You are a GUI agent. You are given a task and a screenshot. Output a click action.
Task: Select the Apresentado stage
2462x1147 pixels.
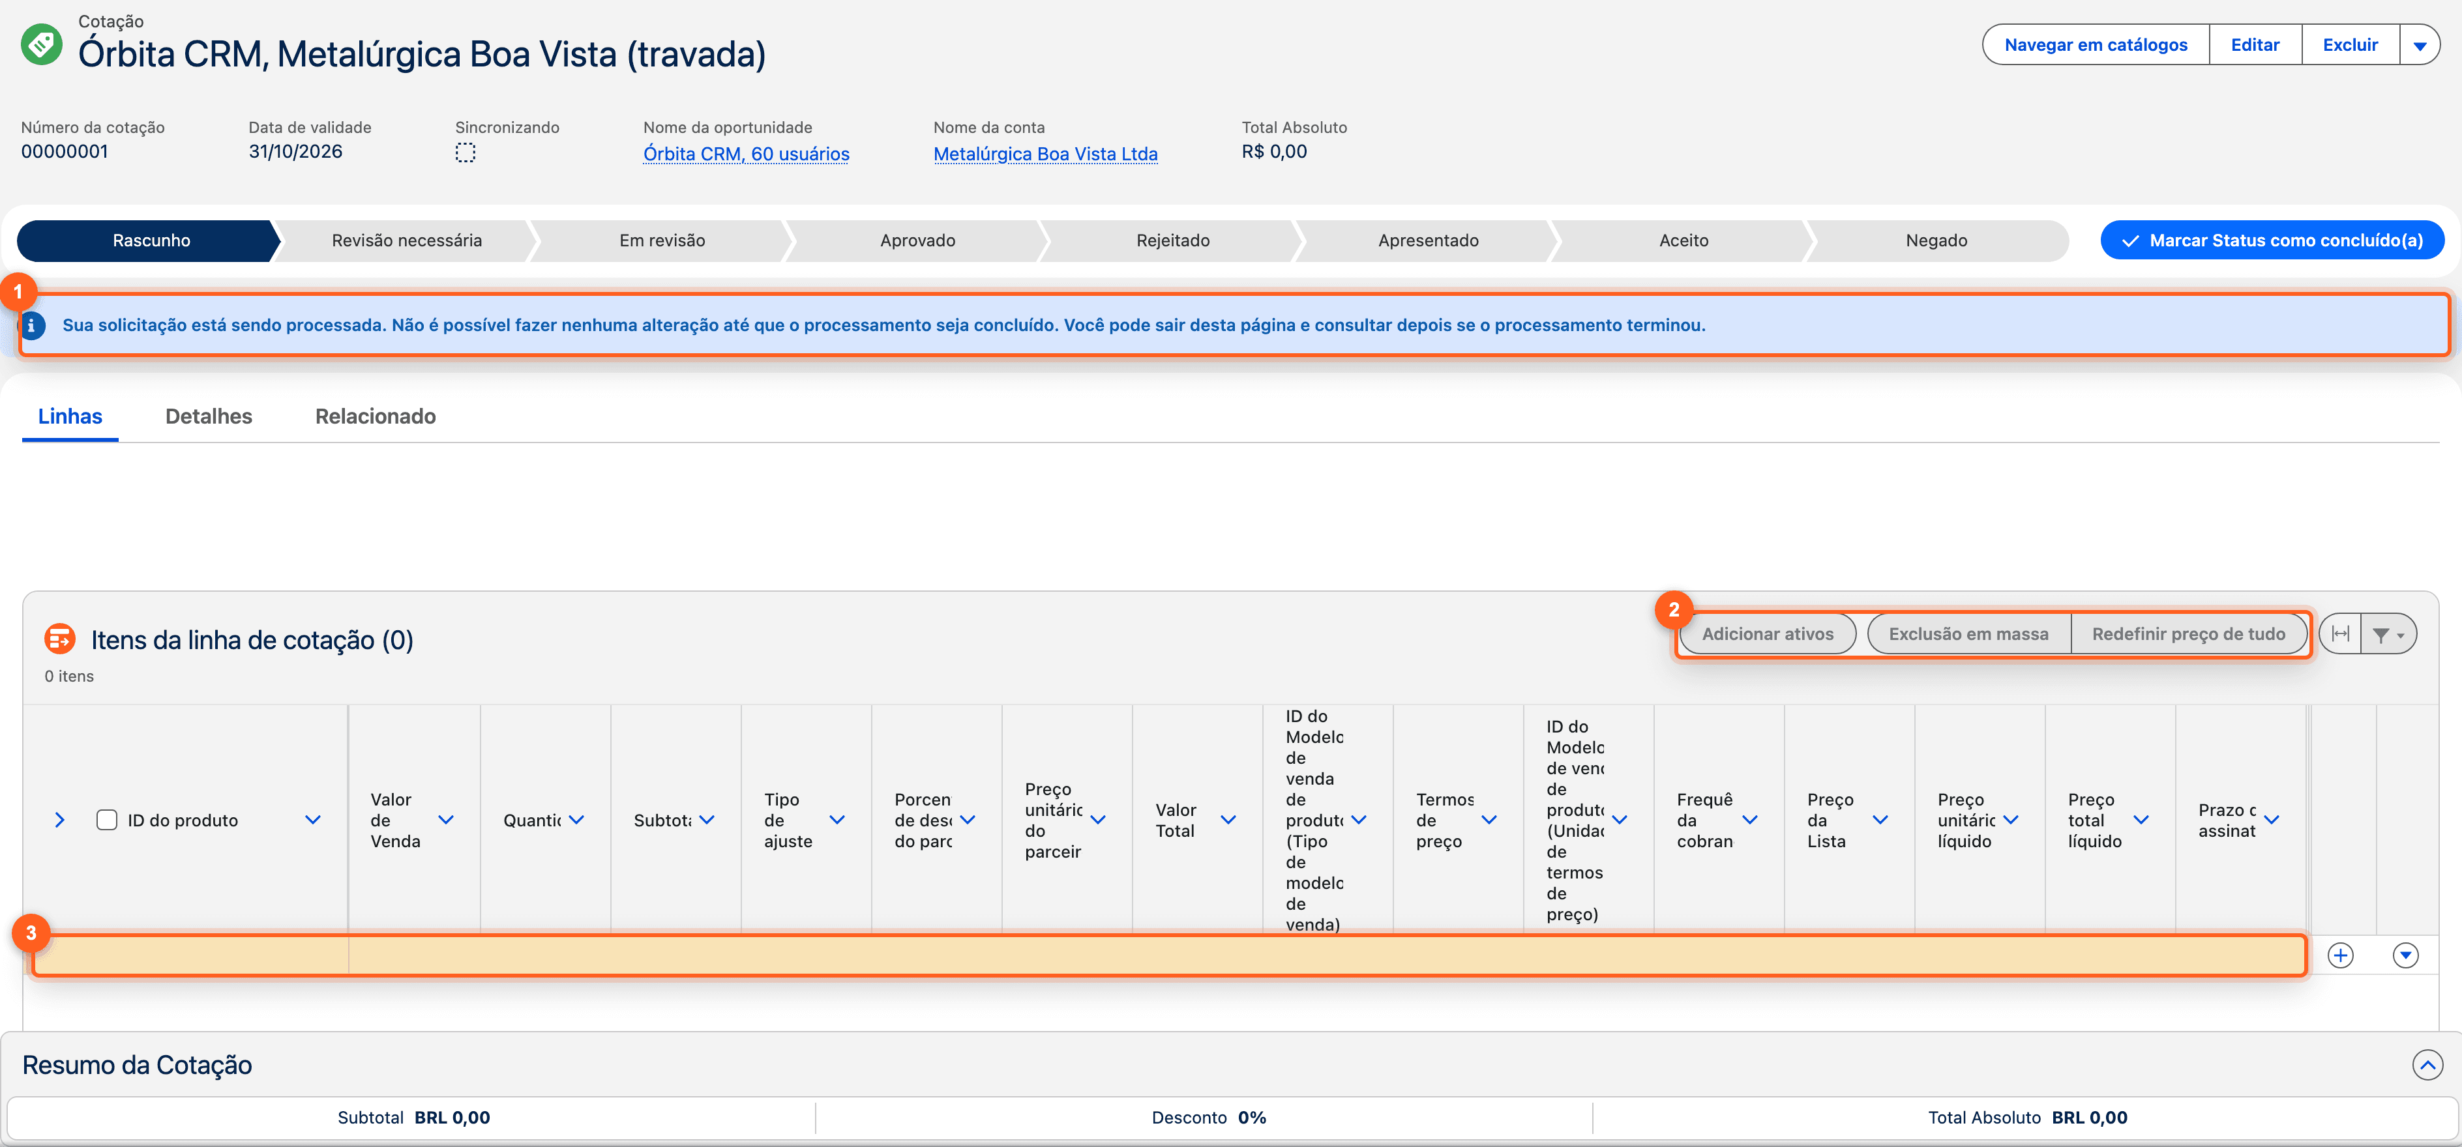(x=1428, y=240)
